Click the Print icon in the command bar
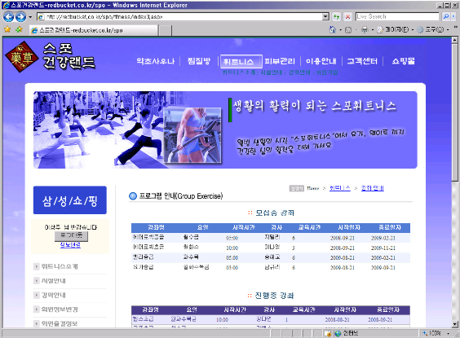Screen dimensions: 460x338 pos(365,30)
